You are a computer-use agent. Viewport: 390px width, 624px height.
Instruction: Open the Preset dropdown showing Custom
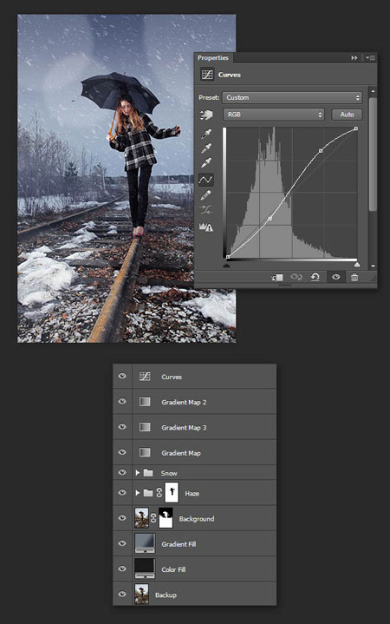point(293,97)
